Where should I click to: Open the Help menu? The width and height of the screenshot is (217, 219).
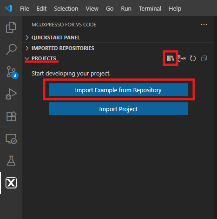(175, 9)
